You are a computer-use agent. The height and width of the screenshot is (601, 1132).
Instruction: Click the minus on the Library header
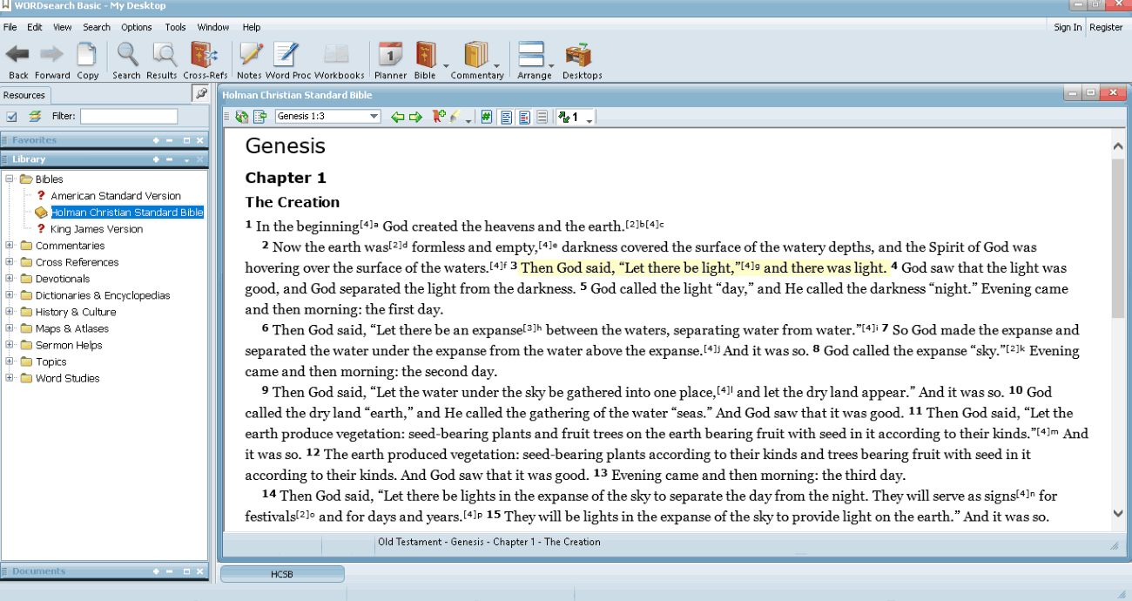[x=171, y=159]
